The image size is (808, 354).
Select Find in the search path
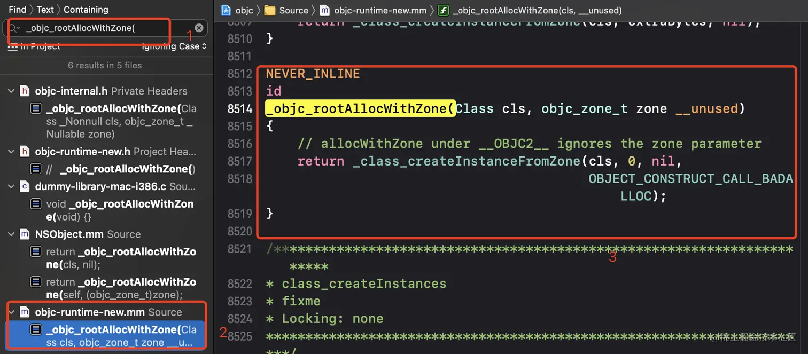click(x=18, y=10)
